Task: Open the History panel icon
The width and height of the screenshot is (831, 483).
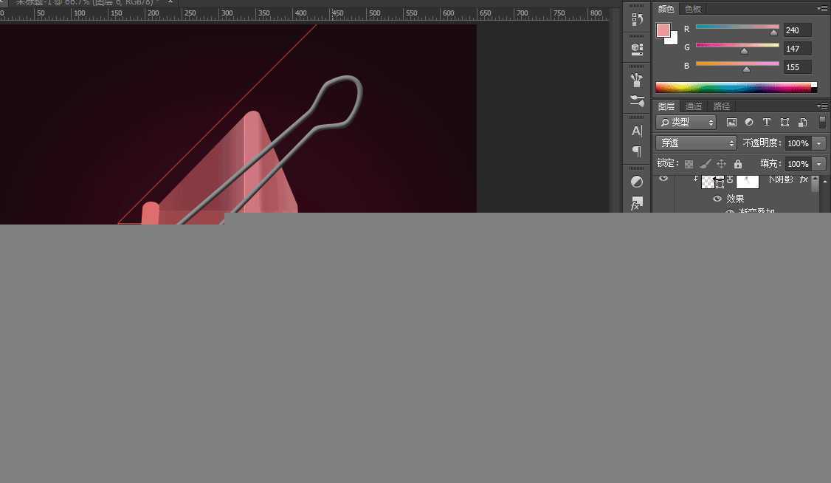Action: [x=637, y=20]
